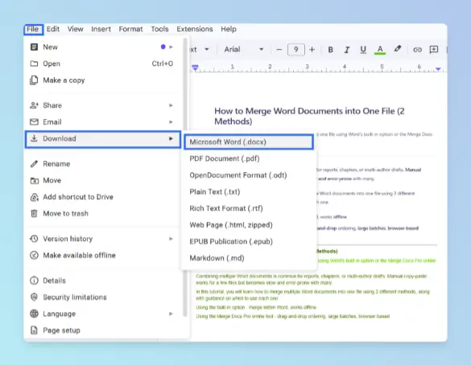Click the Move to trash bin icon

tap(34, 213)
